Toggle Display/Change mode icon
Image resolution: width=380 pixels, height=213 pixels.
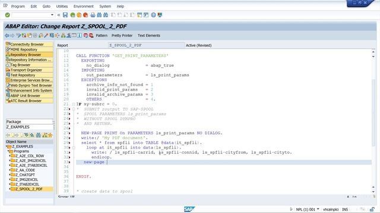pos(18,35)
